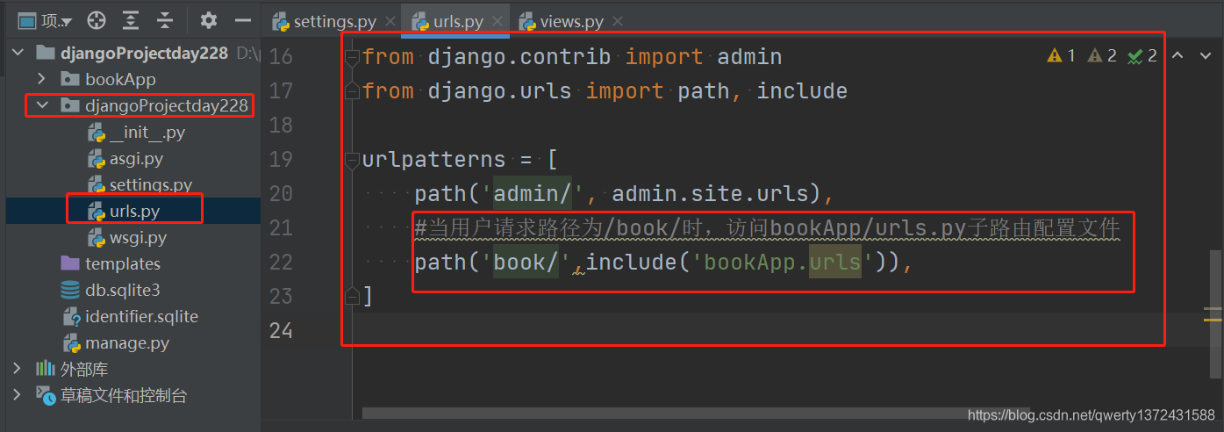Viewport: 1224px width, 432px height.
Task: Select db.sqlite3 in the project tree
Action: click(122, 290)
